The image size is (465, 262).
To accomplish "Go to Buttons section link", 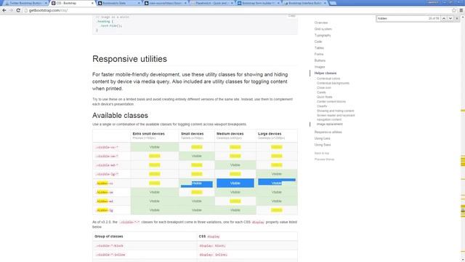I will 320,60.
